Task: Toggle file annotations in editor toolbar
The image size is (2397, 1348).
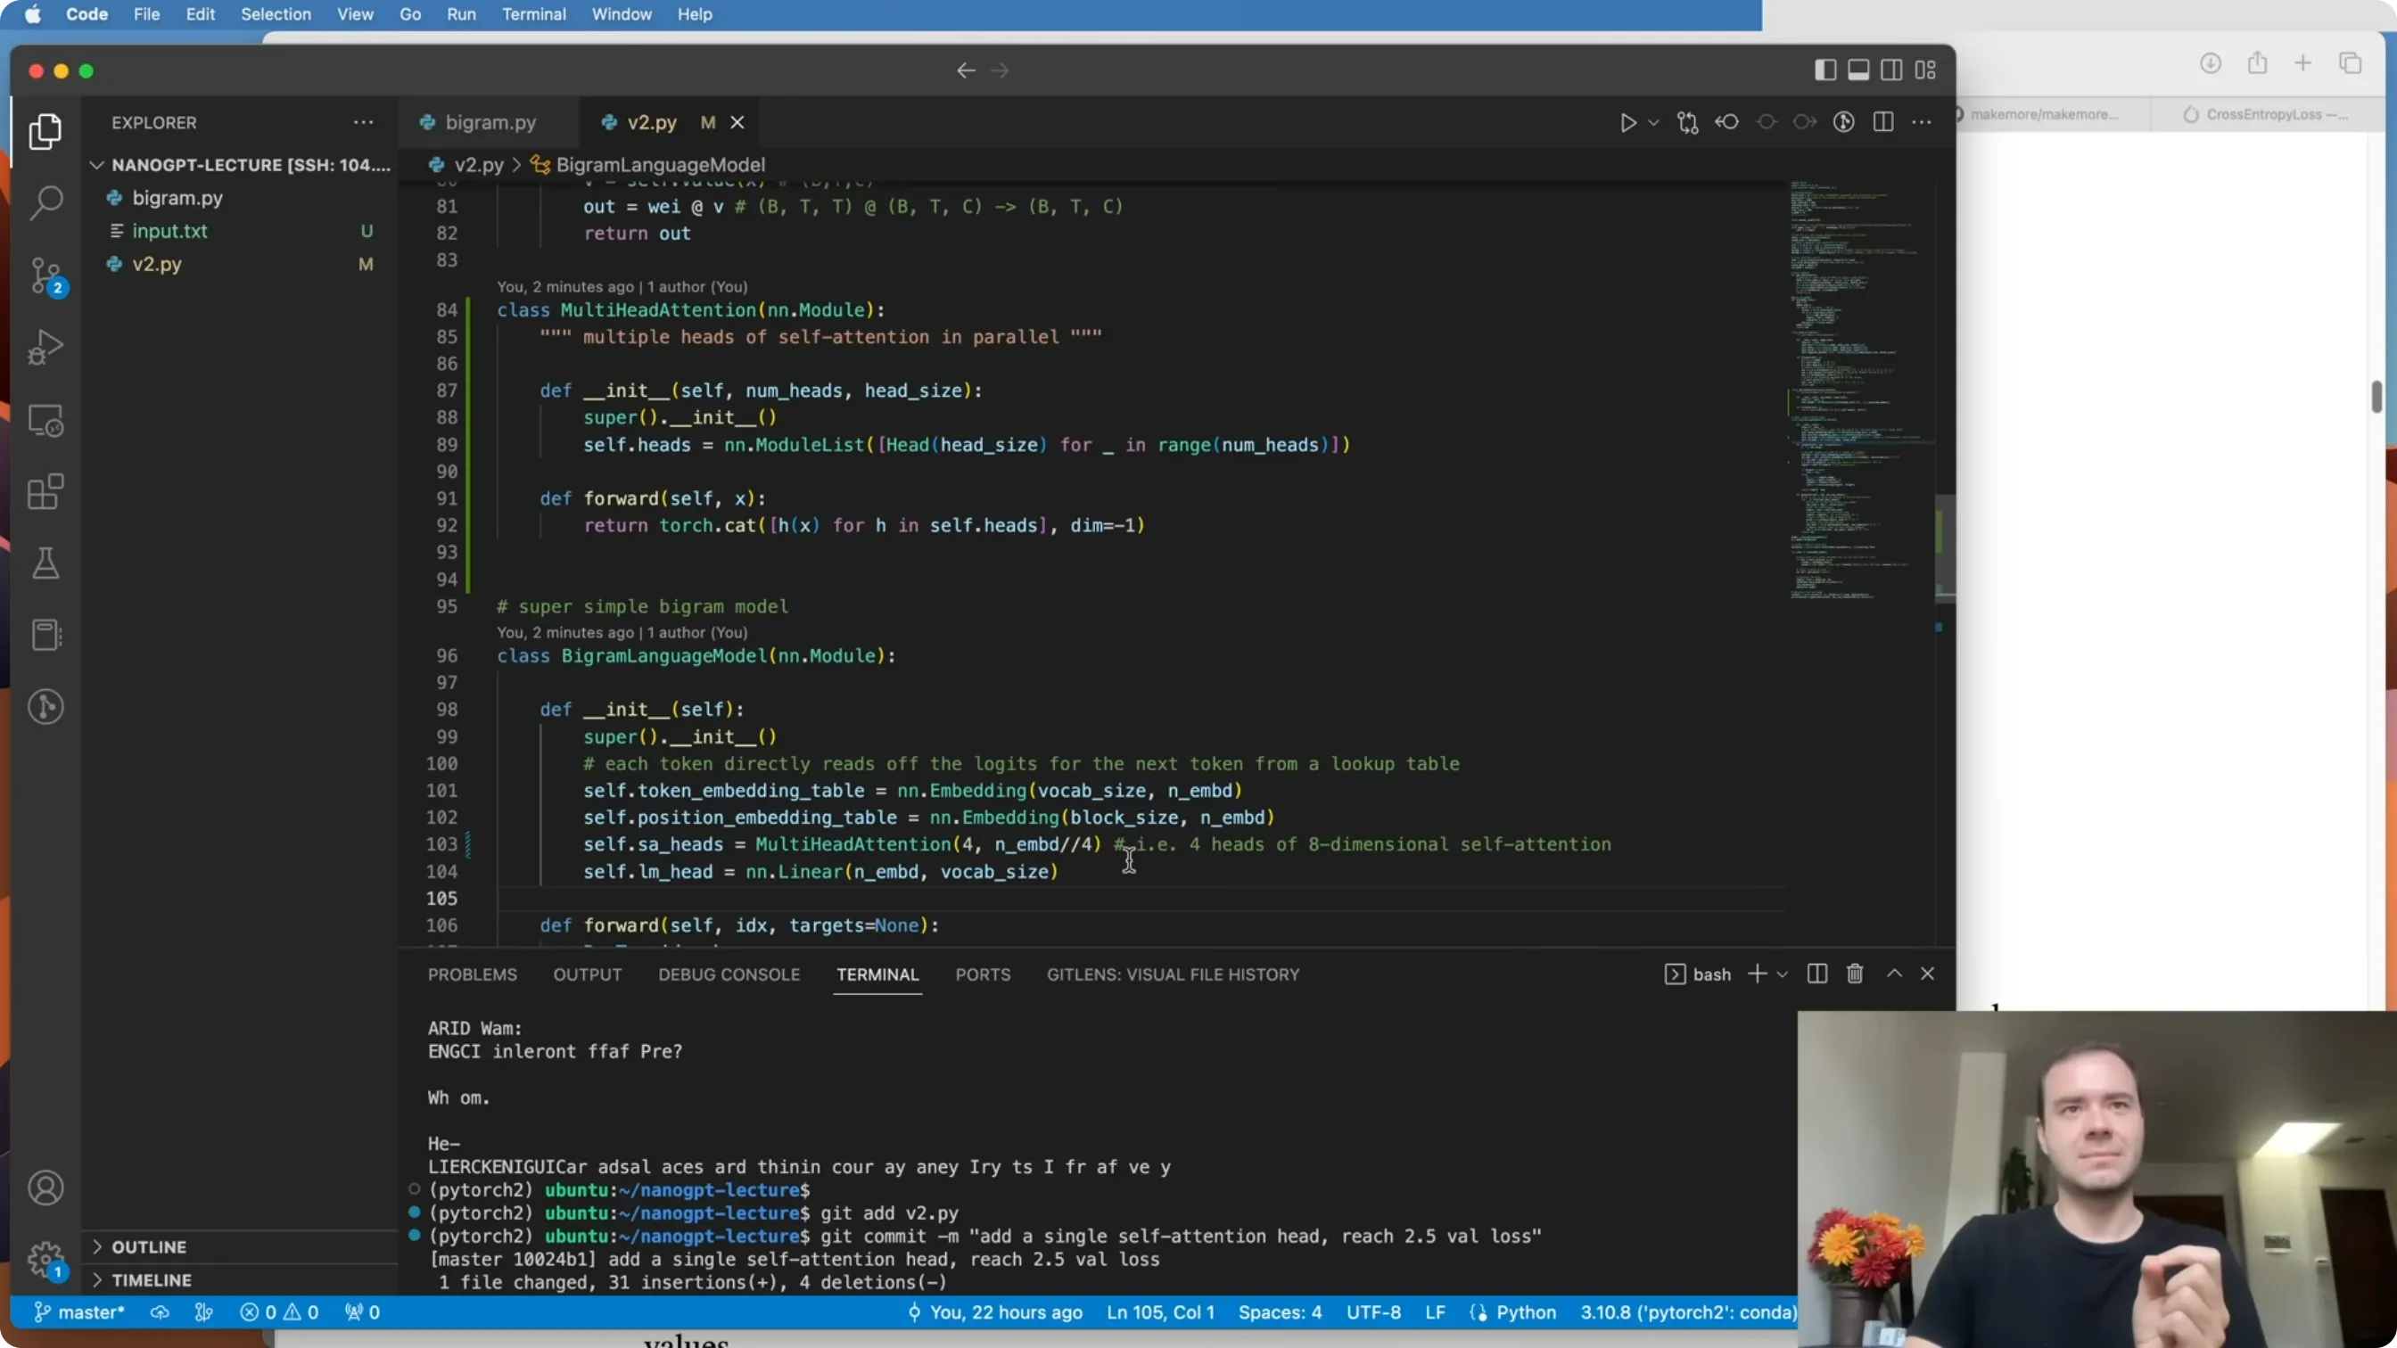Action: 1843,123
